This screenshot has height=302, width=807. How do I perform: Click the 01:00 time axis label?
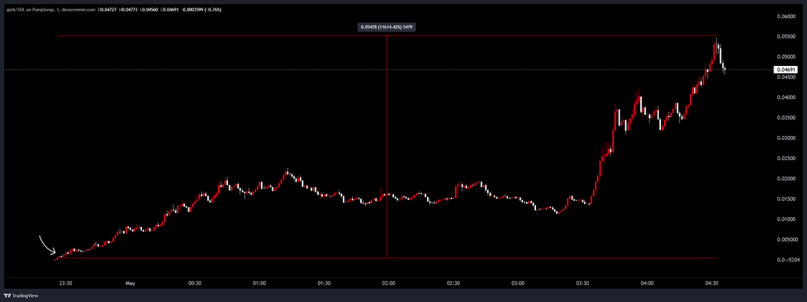[260, 284]
